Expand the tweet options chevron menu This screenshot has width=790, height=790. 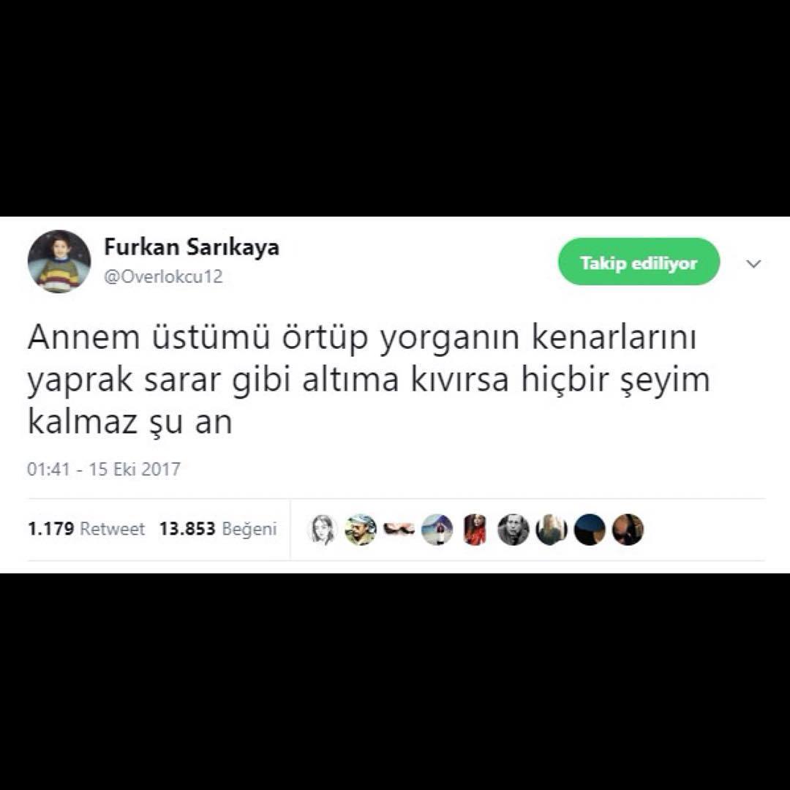753,263
